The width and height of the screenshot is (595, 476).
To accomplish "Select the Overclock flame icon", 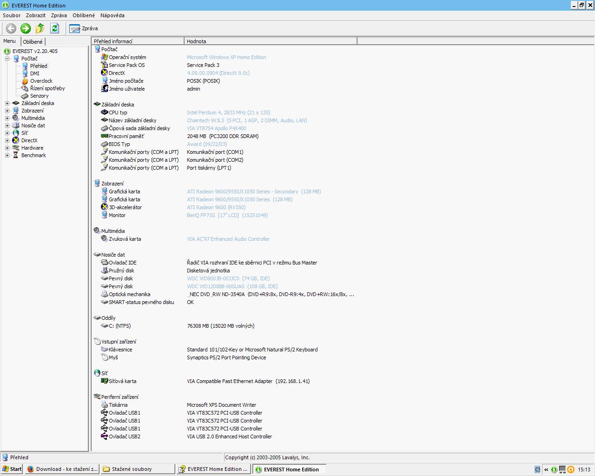I will (x=25, y=81).
